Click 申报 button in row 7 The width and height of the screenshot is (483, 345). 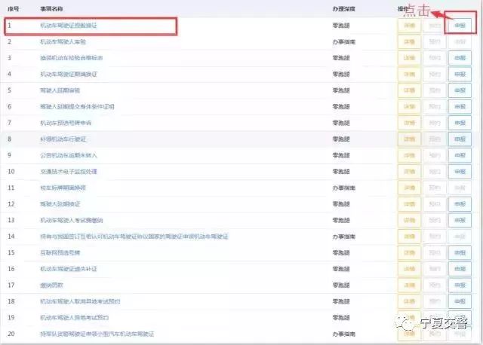460,123
